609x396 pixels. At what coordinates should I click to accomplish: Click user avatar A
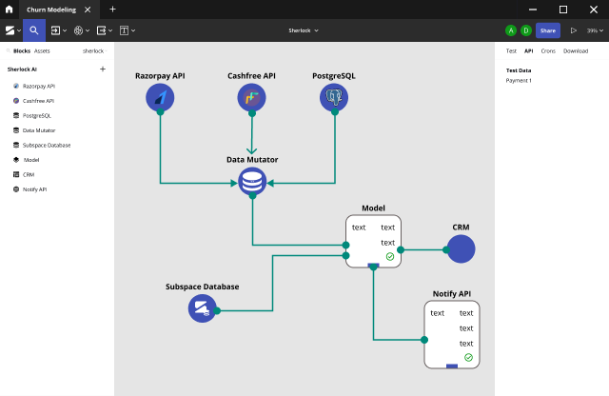tap(511, 30)
